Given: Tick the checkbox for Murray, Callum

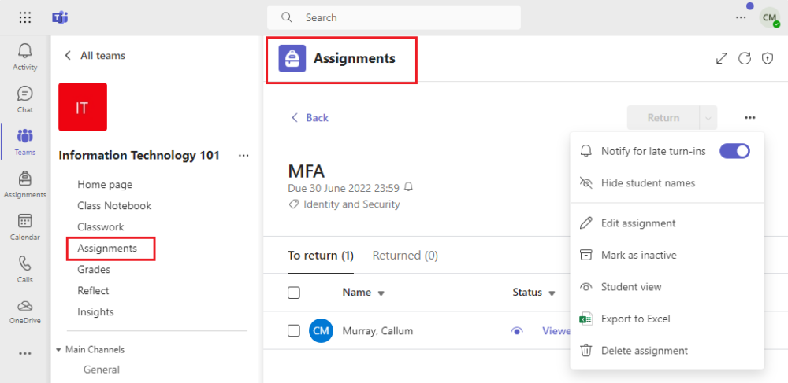Looking at the screenshot, I should click(x=293, y=331).
